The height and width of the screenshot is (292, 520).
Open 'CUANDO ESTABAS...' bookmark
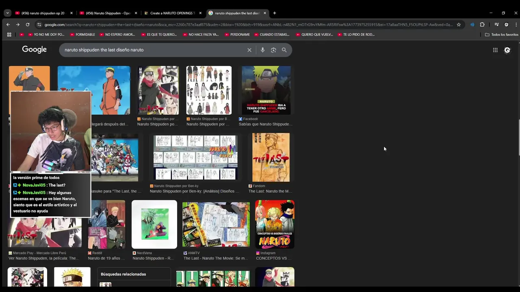point(271,34)
